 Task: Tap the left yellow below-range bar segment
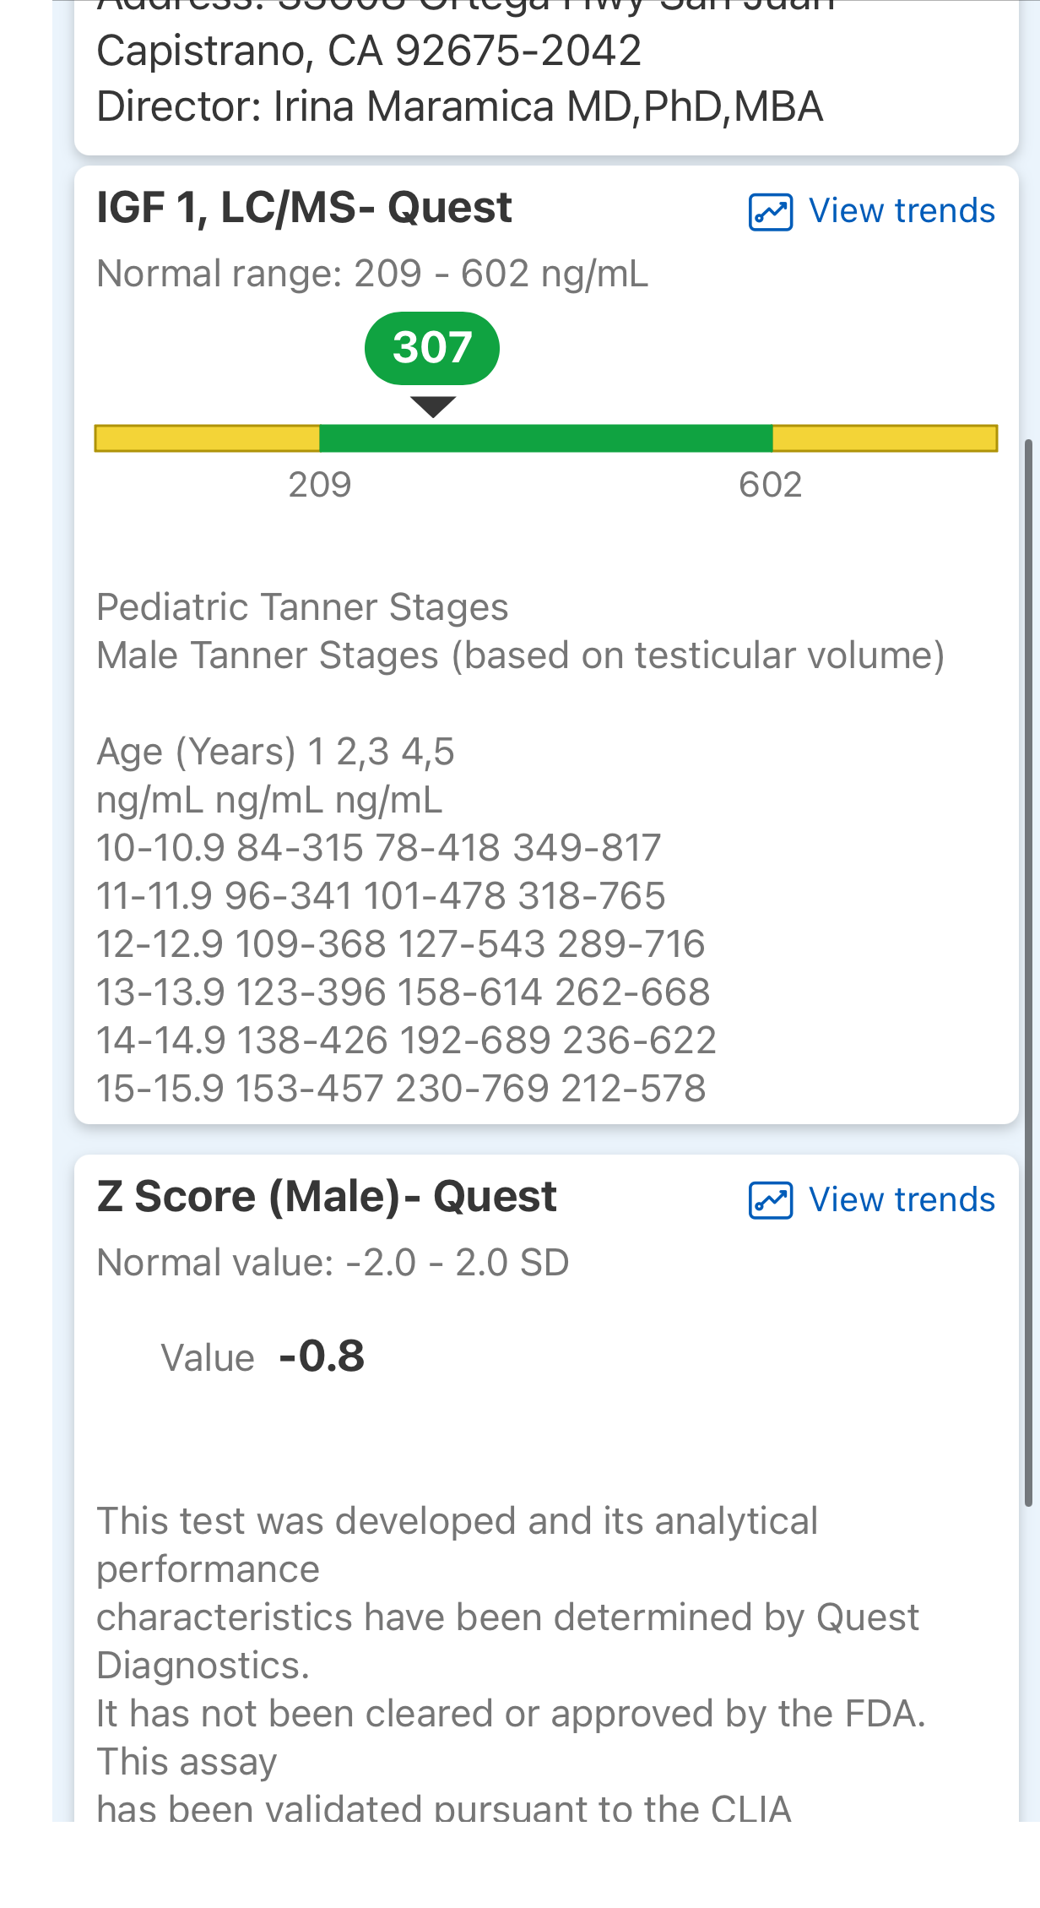tap(208, 438)
